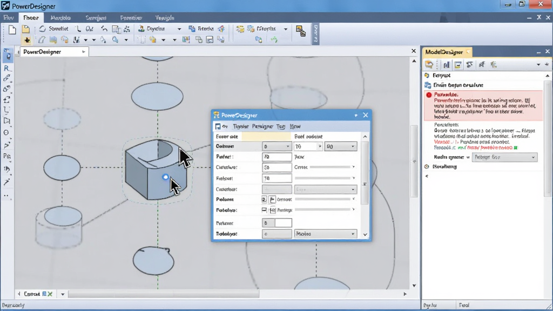The width and height of the screenshot is (553, 311).
Task: Toggle the first icon button in the Polomt row
Action: click(x=264, y=200)
